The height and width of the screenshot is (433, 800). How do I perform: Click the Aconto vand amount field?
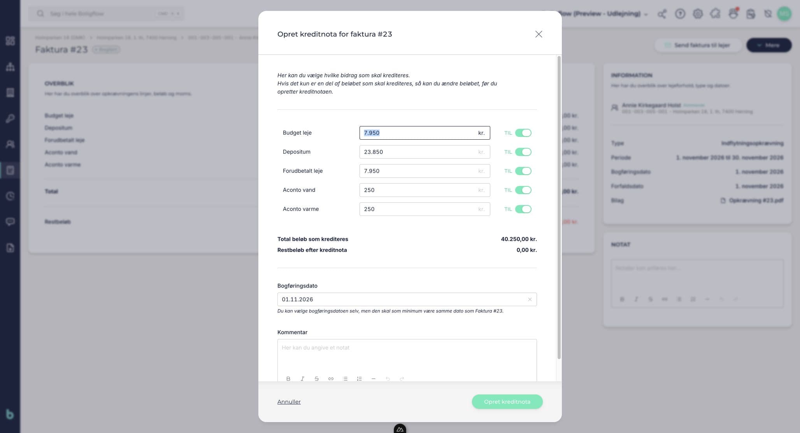click(425, 190)
